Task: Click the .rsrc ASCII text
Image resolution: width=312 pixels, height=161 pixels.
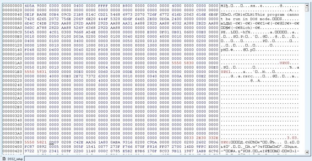Action: [x=247, y=76]
